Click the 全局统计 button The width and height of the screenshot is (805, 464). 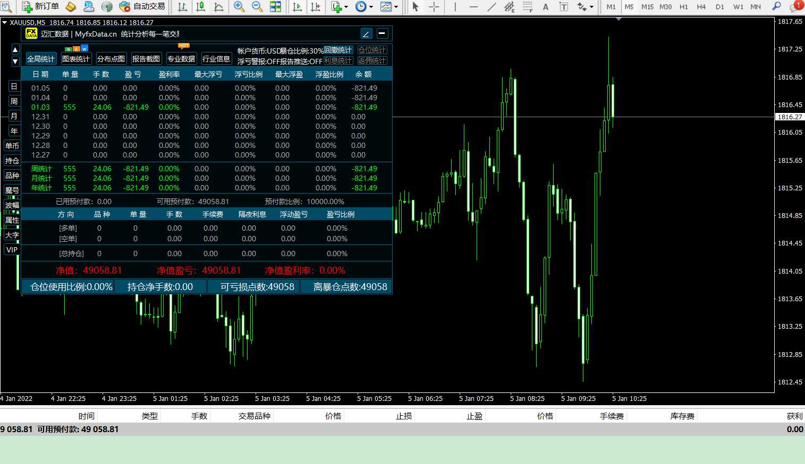pyautogui.click(x=41, y=59)
